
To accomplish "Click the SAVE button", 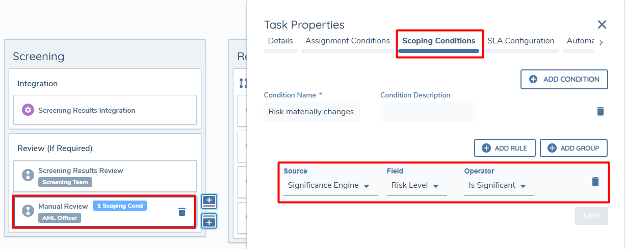I will point(591,216).
